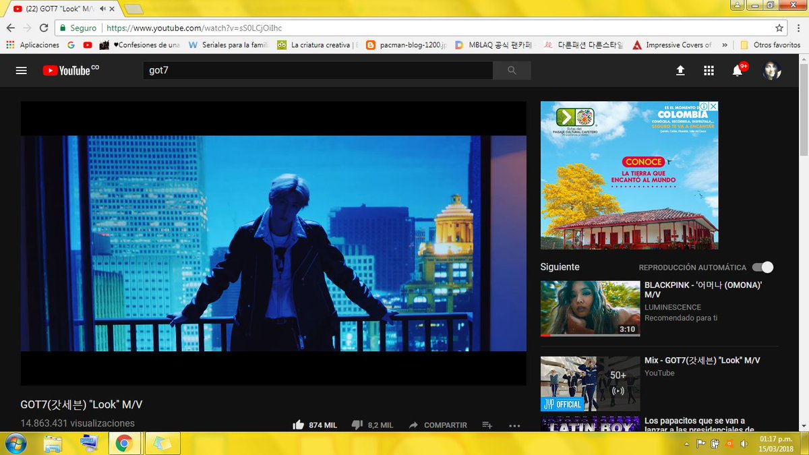Toggle Reproducción automática switch
Viewport: 809px width, 455px height.
[x=762, y=267]
